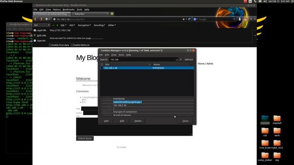This screenshot has height=165, width=294.
Task: Open HackBar XSS dropdown menu
Action: click(72, 25)
